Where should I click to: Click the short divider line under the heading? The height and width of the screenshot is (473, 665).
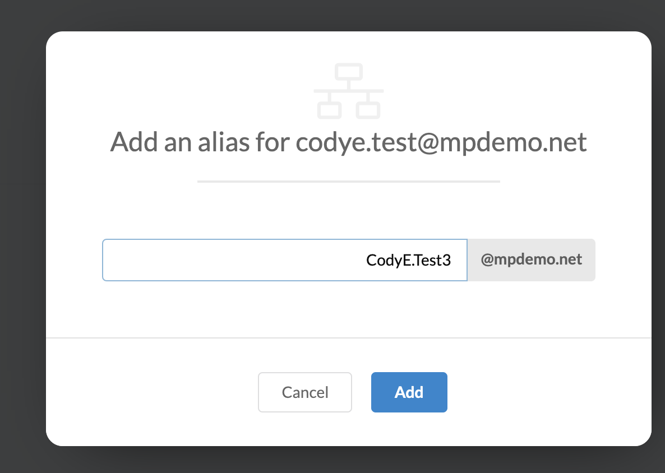[x=349, y=182]
